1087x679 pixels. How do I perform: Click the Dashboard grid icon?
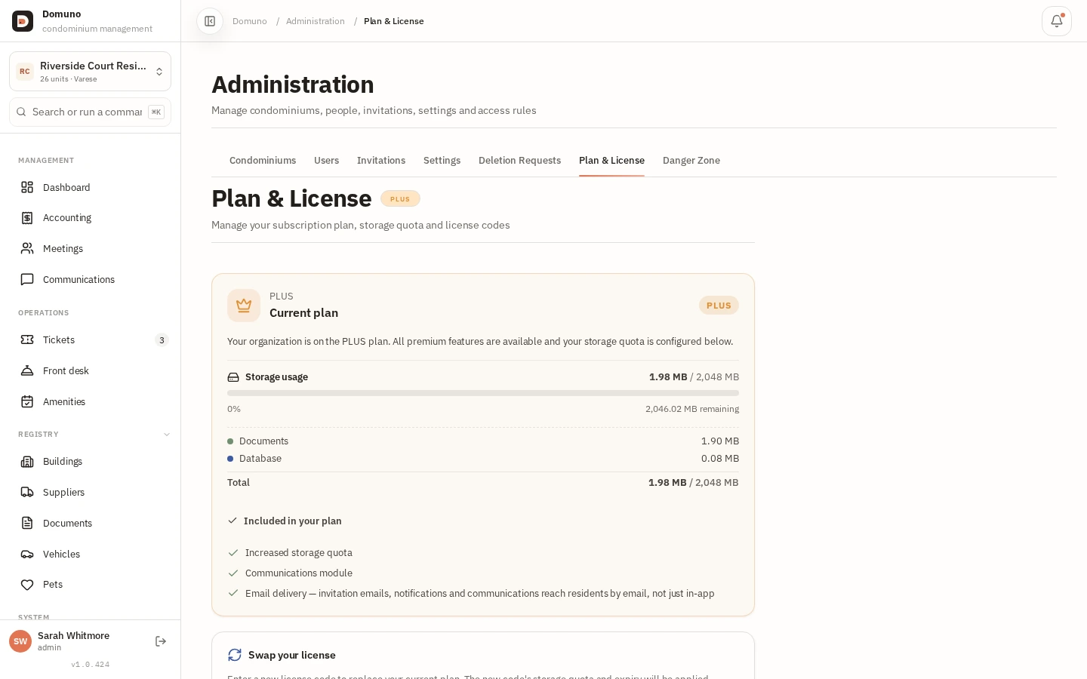pyautogui.click(x=27, y=187)
